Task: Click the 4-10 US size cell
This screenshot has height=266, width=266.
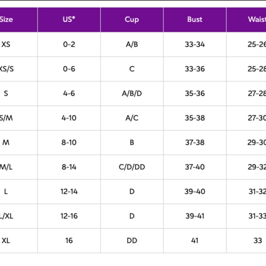Action: pos(69,118)
